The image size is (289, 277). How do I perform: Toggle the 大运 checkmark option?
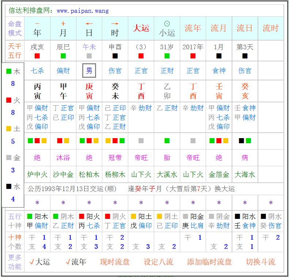pyautogui.click(x=40, y=262)
